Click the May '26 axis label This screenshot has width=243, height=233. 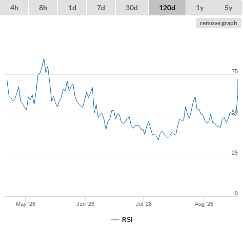[x=26, y=204]
